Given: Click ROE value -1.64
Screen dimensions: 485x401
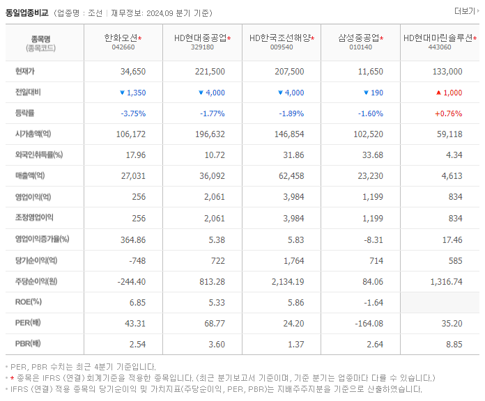Looking at the screenshot, I should (x=374, y=302).
